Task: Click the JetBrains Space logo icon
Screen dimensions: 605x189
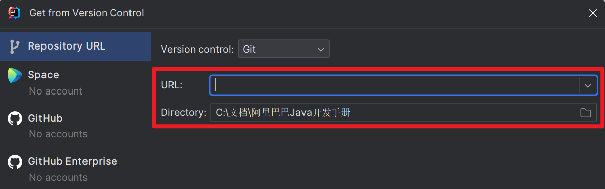Action: [x=15, y=75]
